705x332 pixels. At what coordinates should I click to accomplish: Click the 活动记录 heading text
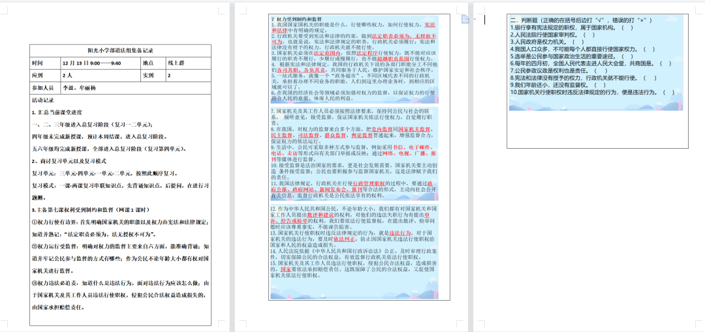(x=43, y=101)
